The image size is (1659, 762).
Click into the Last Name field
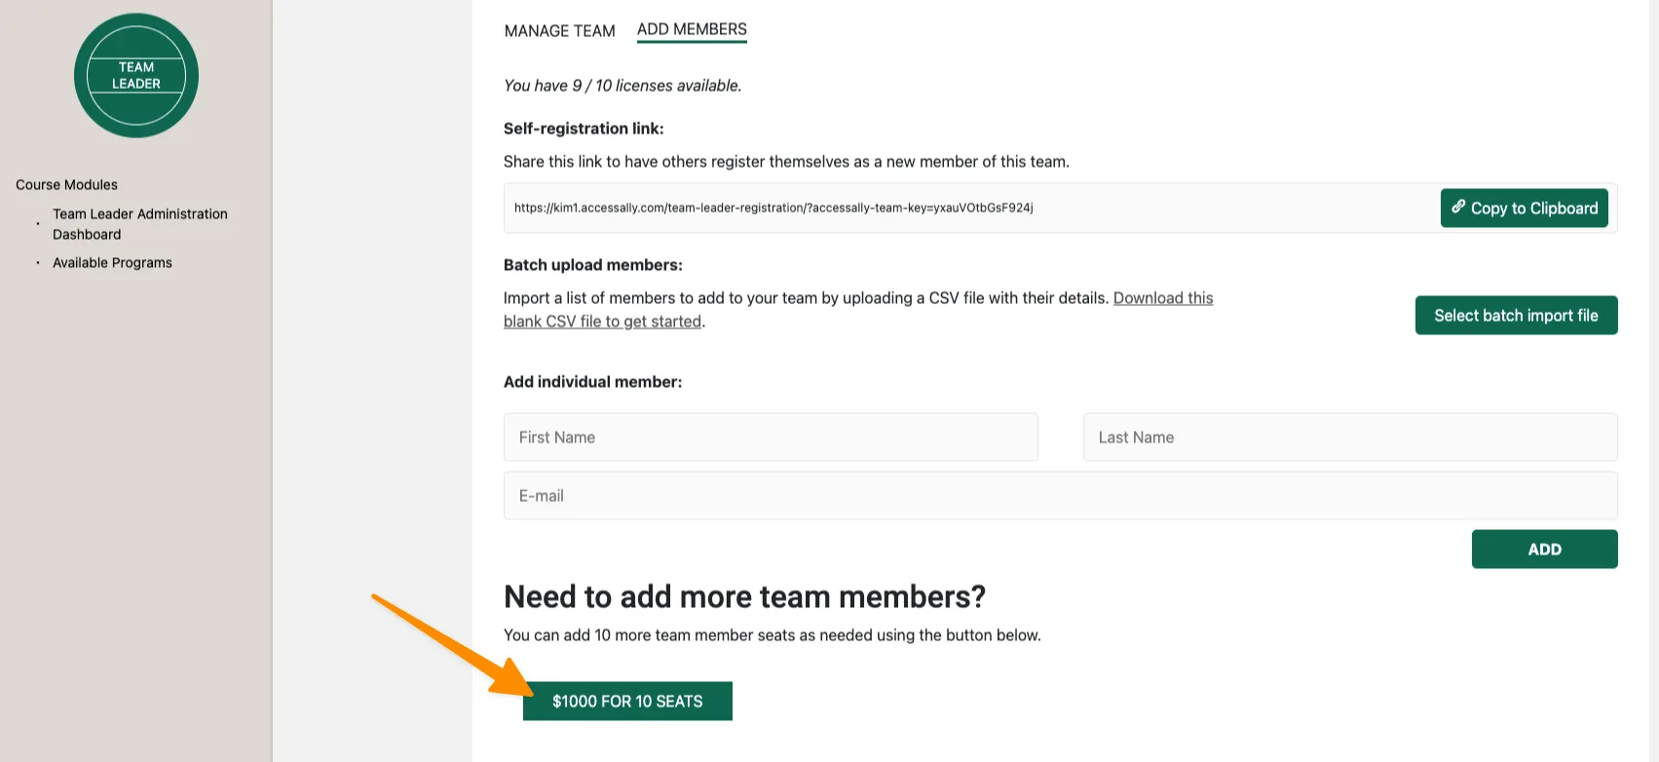[1349, 438]
